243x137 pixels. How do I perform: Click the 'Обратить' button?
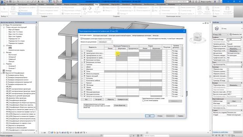[x=110, y=99]
